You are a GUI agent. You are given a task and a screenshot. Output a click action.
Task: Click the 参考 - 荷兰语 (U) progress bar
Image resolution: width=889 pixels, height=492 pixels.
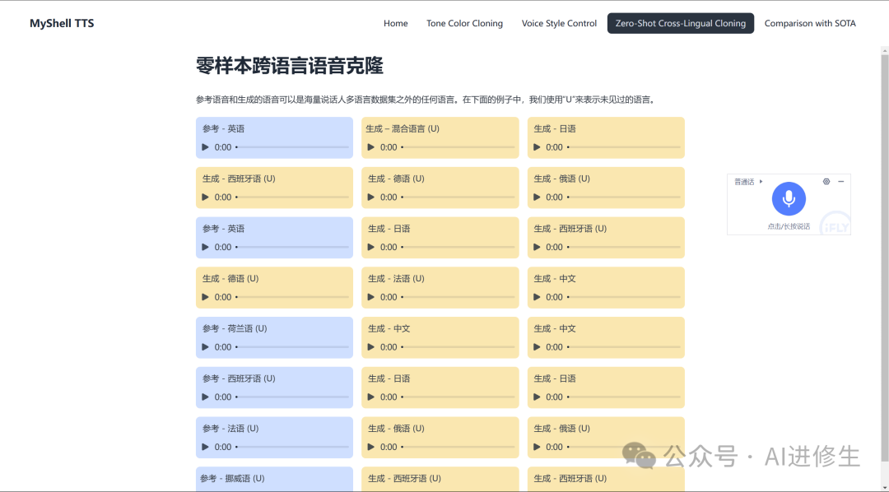click(292, 347)
